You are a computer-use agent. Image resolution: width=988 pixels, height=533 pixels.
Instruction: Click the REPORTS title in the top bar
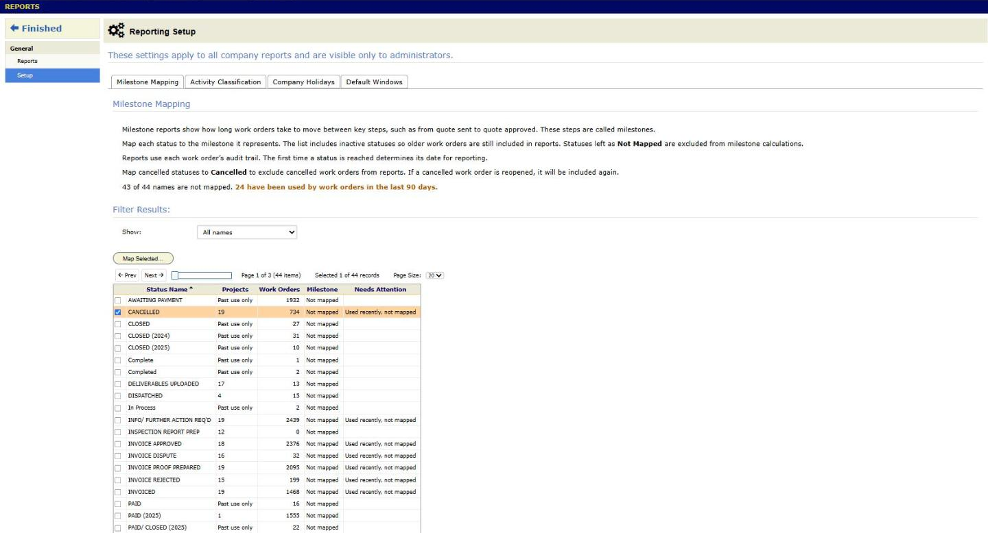pyautogui.click(x=22, y=7)
